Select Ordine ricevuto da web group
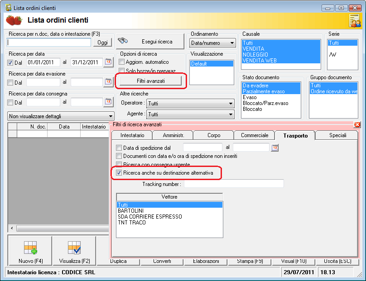 333,91
